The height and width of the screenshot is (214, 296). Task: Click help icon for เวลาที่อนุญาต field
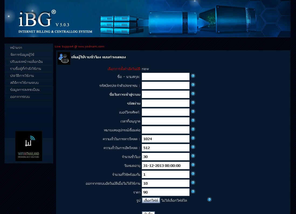pos(193,120)
